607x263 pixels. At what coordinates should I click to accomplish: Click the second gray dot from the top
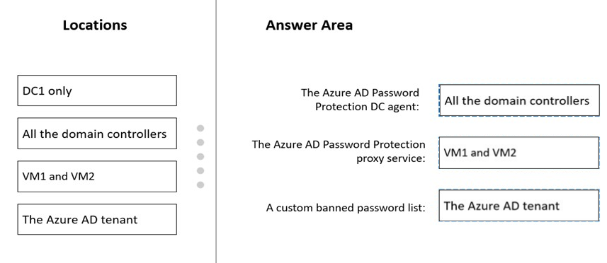(x=200, y=143)
